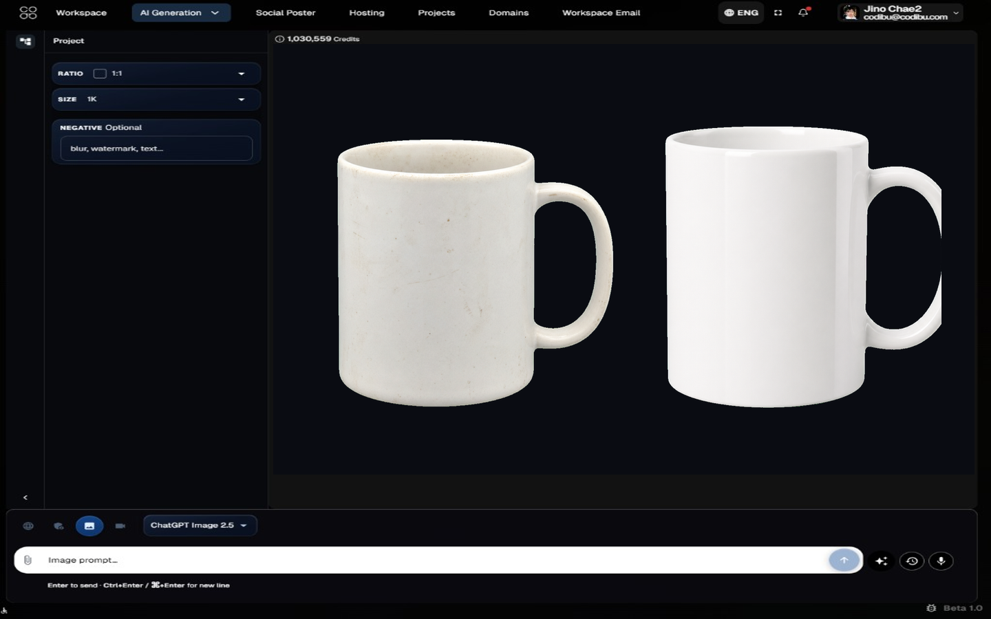Open the Domains menu item
Screen dimensions: 991x619
(x=509, y=12)
